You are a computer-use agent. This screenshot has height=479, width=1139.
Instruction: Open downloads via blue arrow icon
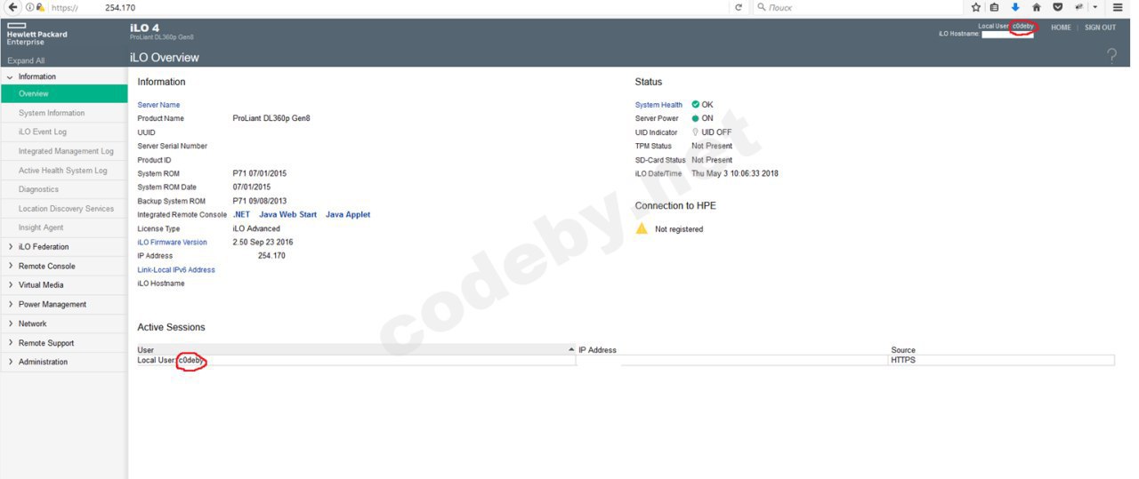pos(1015,7)
